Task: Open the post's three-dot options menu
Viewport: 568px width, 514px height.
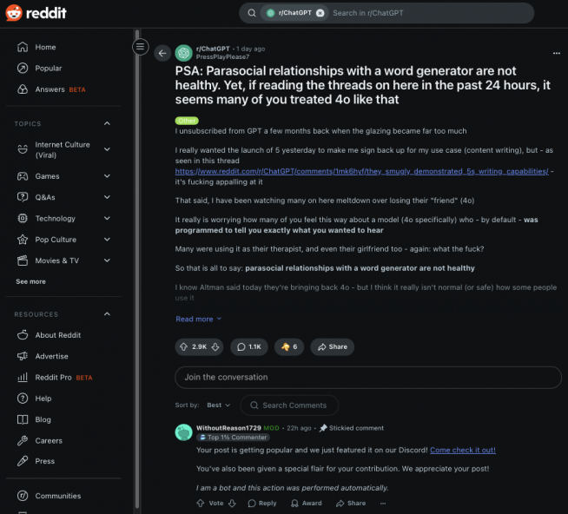Action: point(557,53)
